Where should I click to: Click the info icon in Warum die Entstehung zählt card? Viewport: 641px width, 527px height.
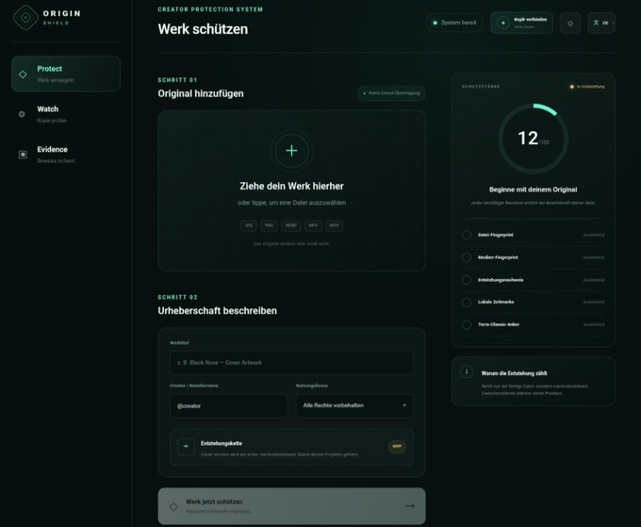[x=467, y=372]
